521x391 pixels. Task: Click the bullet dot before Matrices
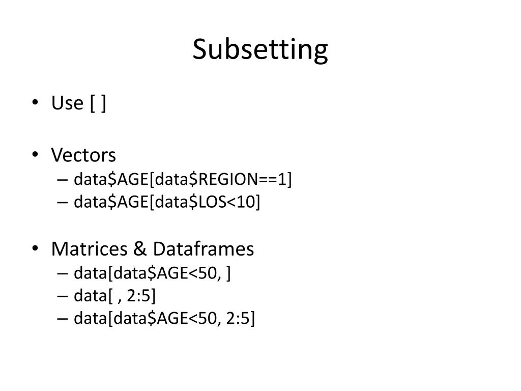pyautogui.click(x=35, y=248)
